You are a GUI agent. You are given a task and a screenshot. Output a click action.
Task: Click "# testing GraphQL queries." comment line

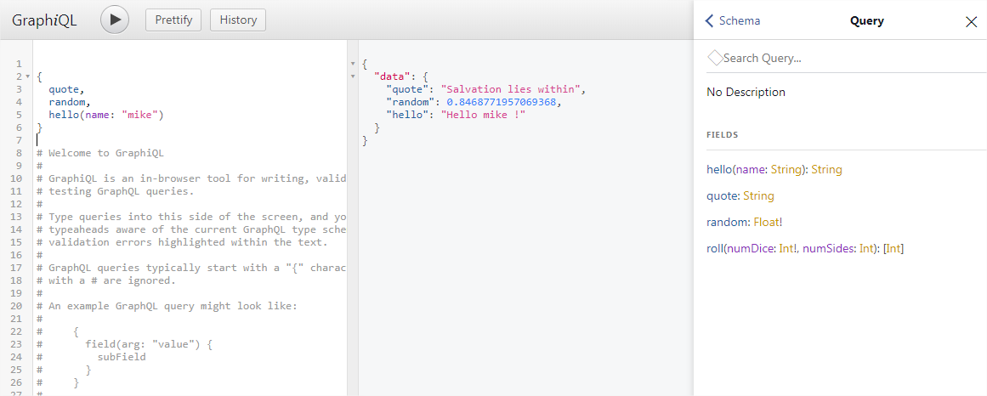pos(116,190)
